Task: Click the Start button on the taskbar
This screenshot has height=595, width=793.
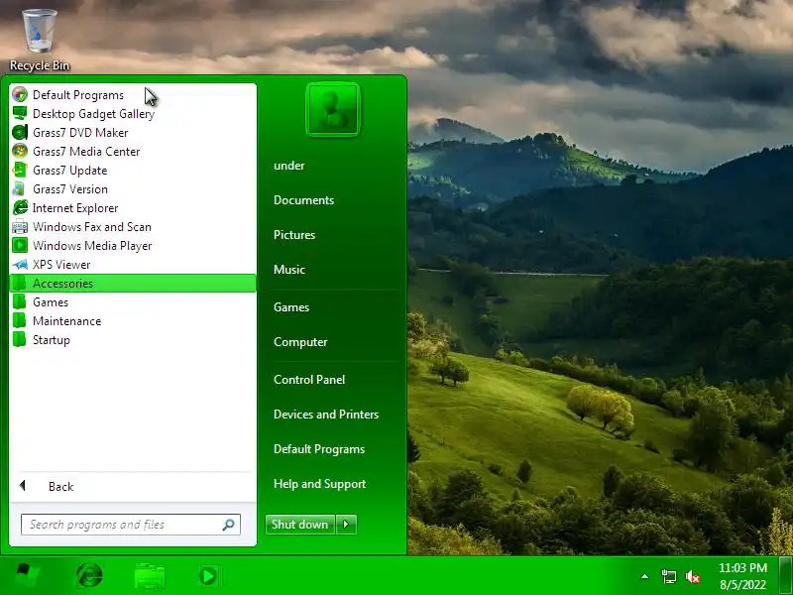Action: 26,576
